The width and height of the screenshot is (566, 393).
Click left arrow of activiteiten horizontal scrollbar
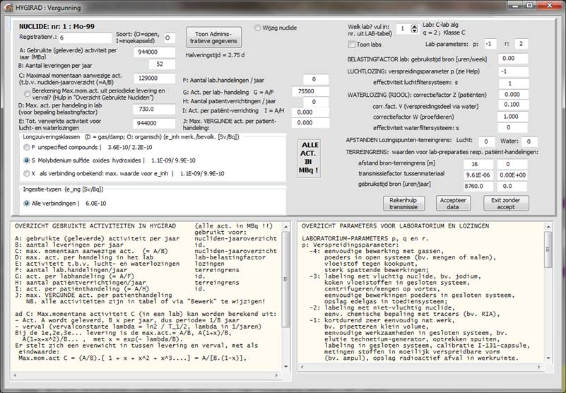[x=15, y=375]
